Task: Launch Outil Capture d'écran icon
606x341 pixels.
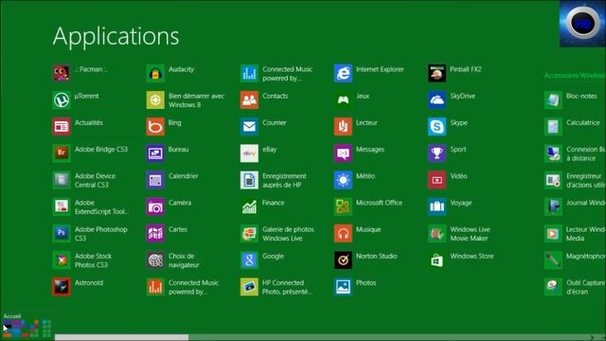Action: coord(553,286)
